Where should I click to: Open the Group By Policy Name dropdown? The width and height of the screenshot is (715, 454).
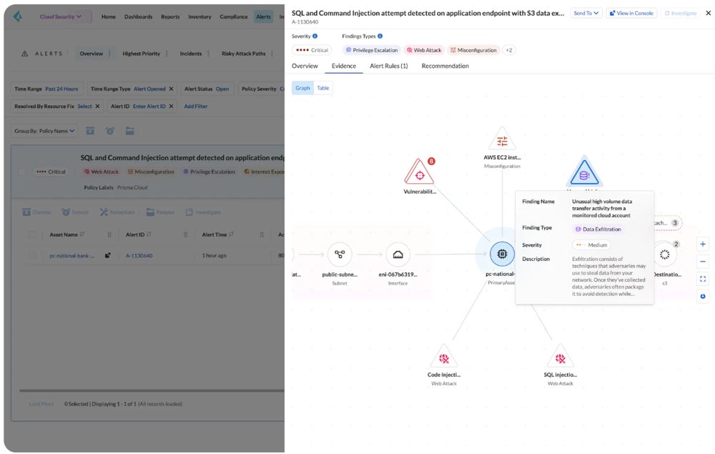pyautogui.click(x=44, y=131)
